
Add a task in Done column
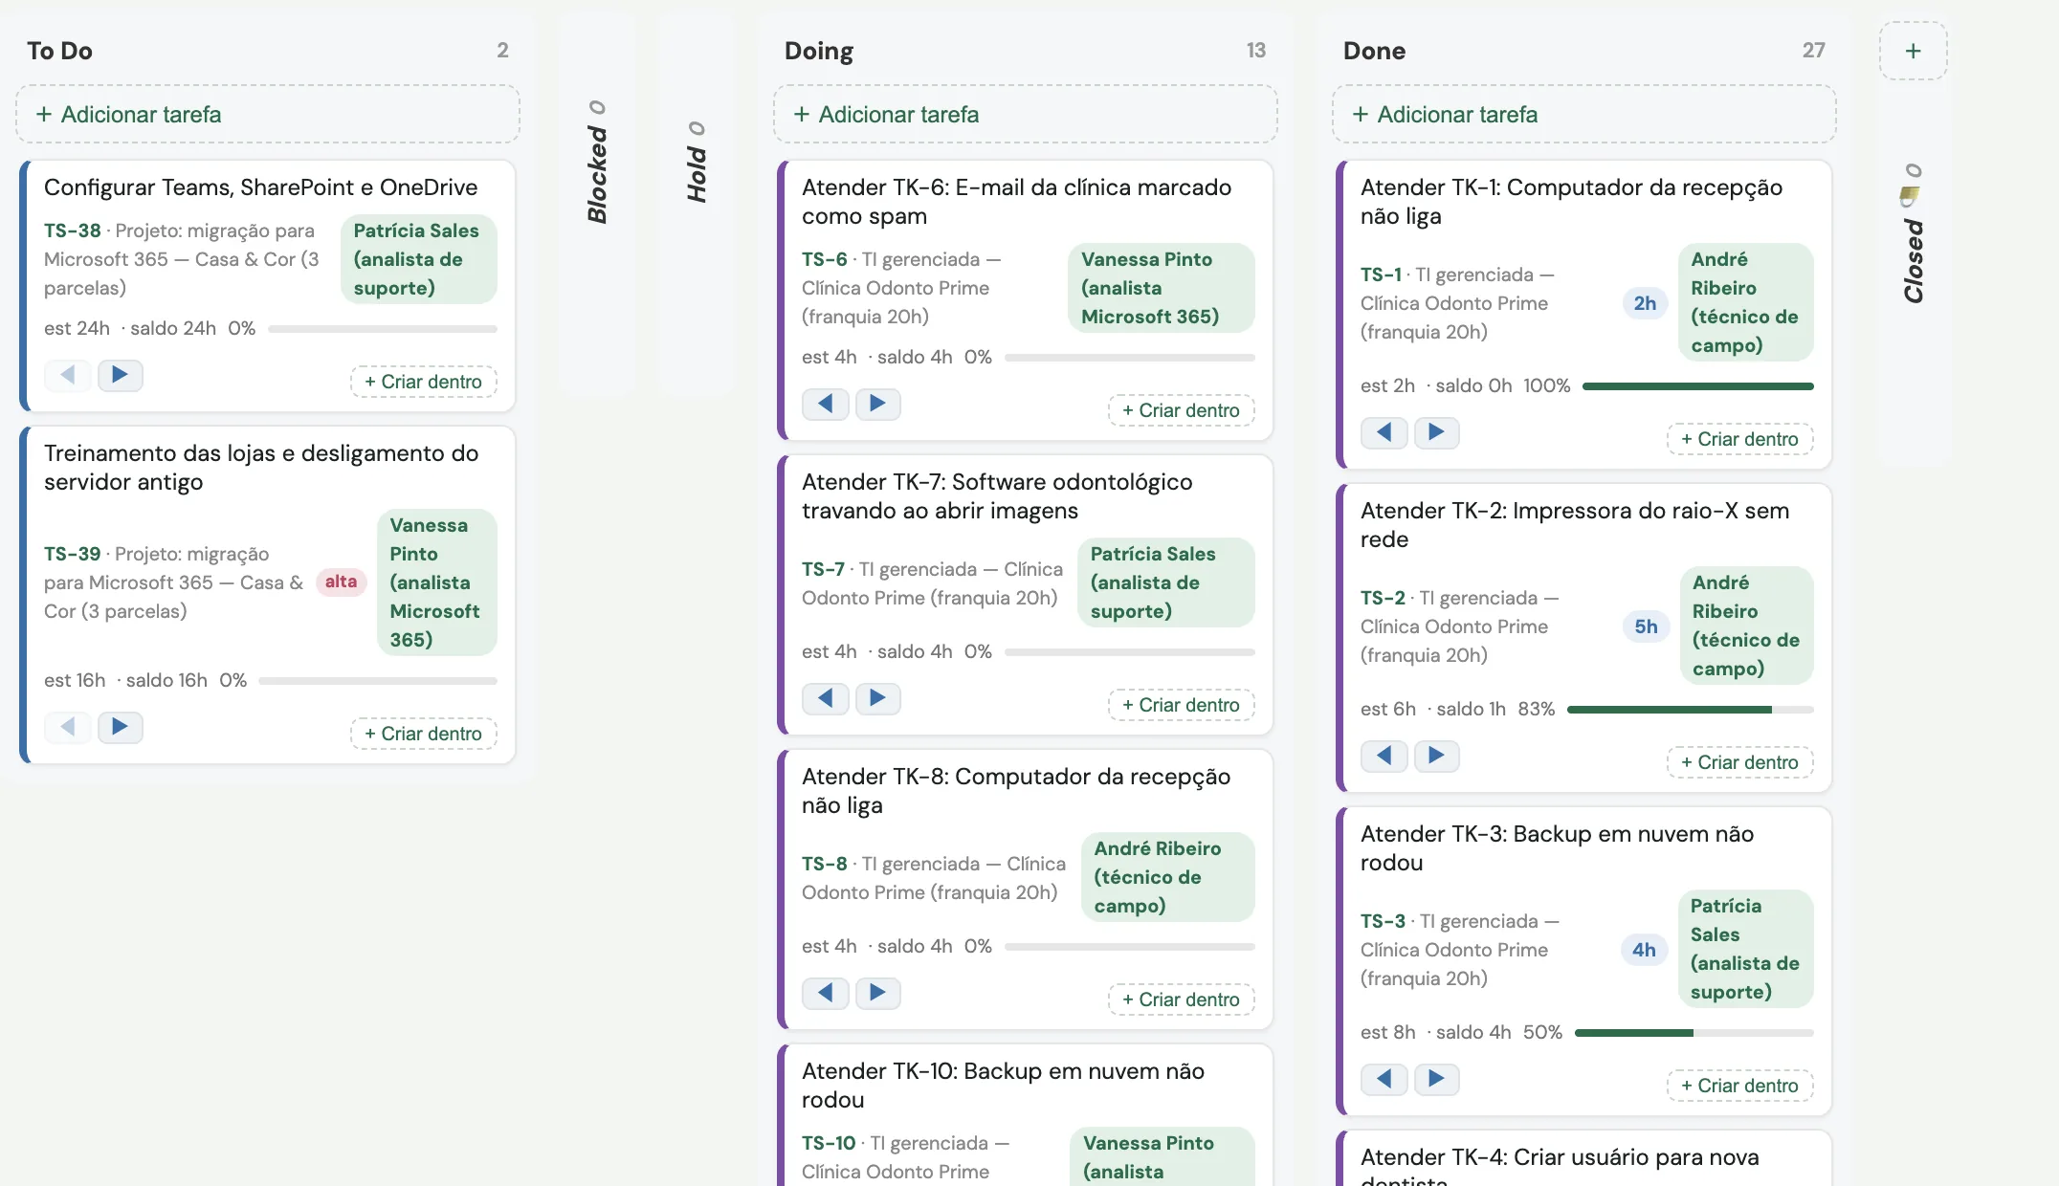click(x=1584, y=114)
